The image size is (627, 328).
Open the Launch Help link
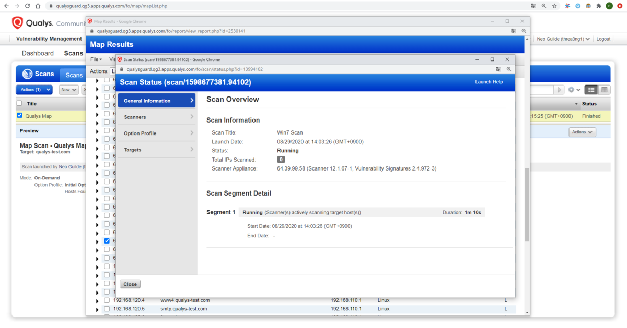click(x=489, y=82)
